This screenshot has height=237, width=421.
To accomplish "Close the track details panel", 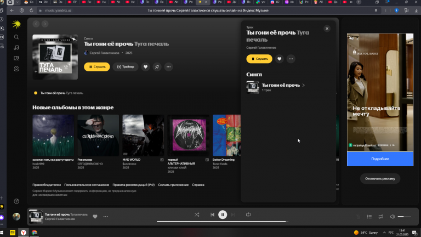I will [327, 29].
